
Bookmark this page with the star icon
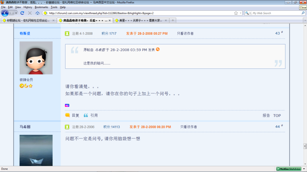(x=236, y=13)
